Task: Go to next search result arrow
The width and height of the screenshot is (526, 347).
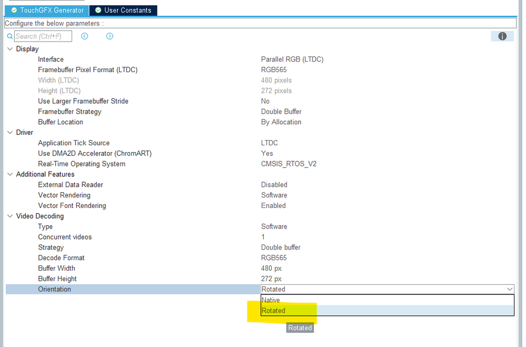Action: [110, 36]
